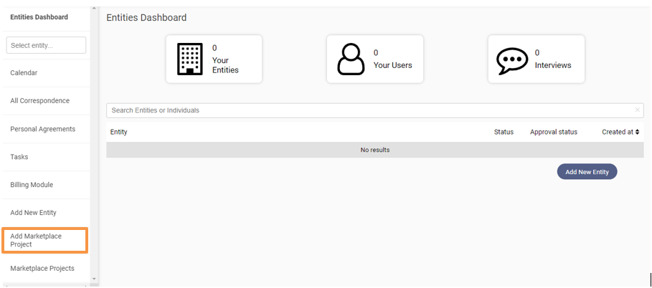This screenshot has height=288, width=652.
Task: Click the speech bubble Interviews icon
Action: coord(512,60)
